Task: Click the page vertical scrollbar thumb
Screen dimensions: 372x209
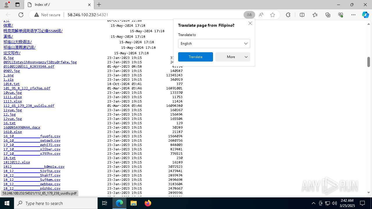Action: [x=369, y=62]
